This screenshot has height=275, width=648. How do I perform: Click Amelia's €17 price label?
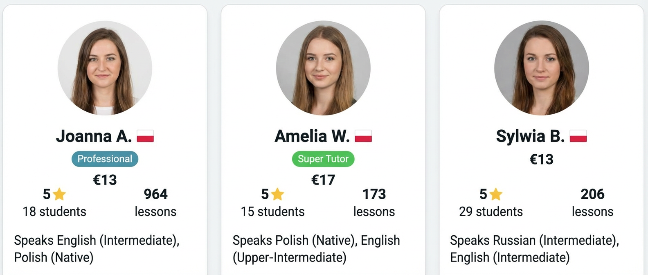pyautogui.click(x=323, y=179)
